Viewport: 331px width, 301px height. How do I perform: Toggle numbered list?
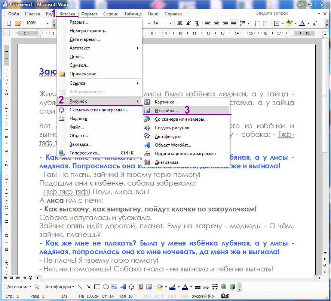(257, 23)
